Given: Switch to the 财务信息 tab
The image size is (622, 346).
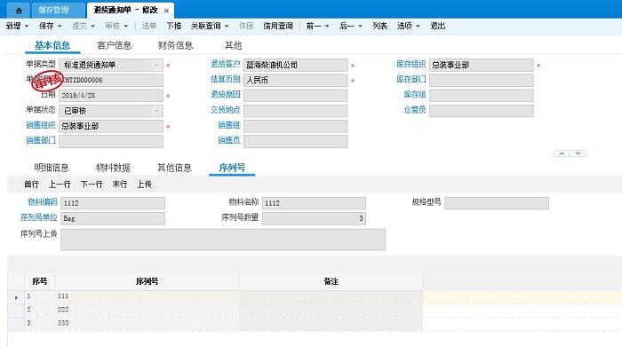Looking at the screenshot, I should (x=175, y=45).
